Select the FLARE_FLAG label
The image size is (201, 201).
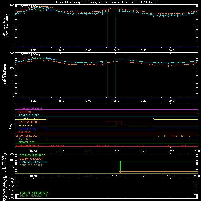pyautogui.click(x=26, y=125)
